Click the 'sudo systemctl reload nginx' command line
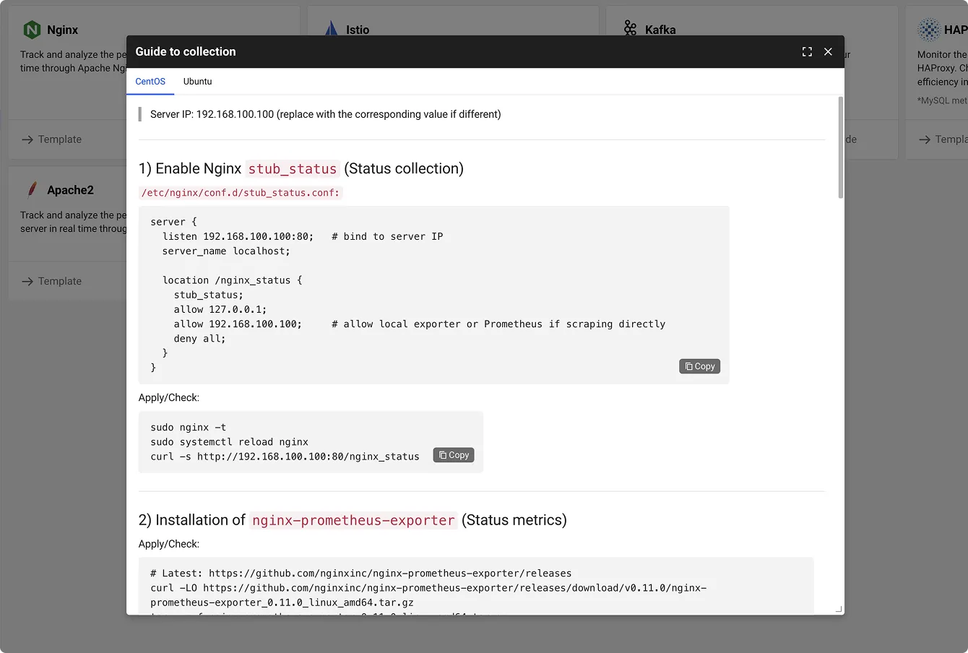 (229, 442)
